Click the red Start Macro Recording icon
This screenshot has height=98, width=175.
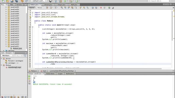(x=101, y=8)
